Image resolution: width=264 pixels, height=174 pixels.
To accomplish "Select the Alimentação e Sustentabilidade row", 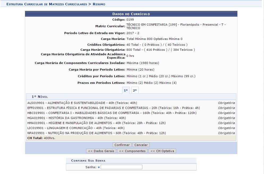I will [82, 103].
